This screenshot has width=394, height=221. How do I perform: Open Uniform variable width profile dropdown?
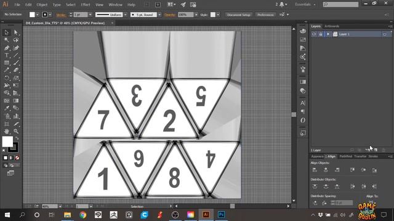[x=126, y=15]
